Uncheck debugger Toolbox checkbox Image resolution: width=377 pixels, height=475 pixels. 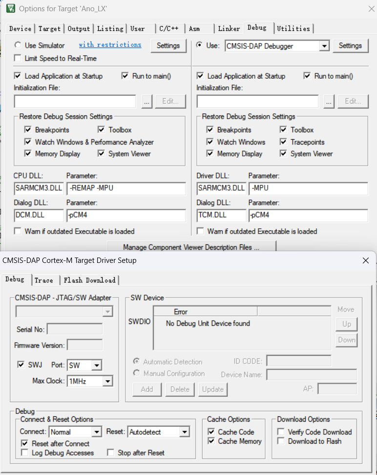click(x=283, y=130)
